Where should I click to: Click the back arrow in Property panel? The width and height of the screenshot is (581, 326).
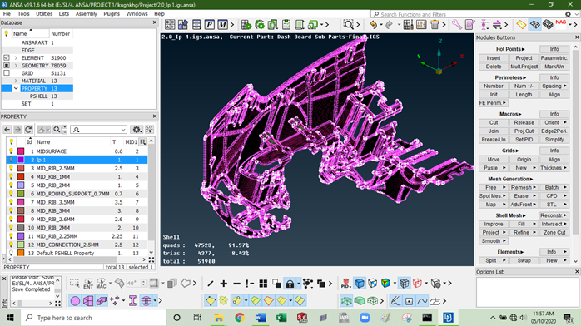pyautogui.click(x=7, y=130)
